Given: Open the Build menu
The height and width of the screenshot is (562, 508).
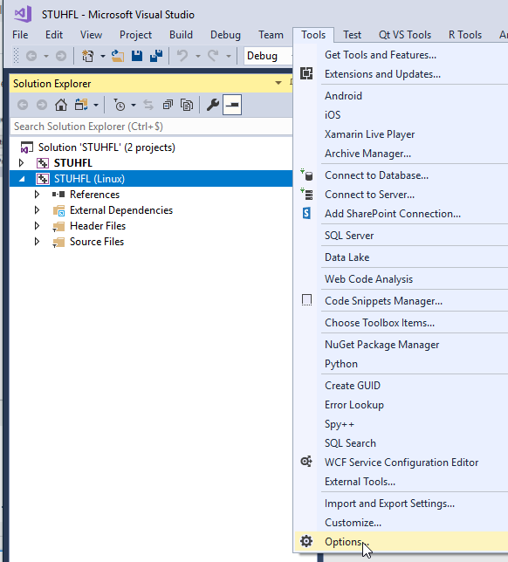Looking at the screenshot, I should click(x=181, y=35).
